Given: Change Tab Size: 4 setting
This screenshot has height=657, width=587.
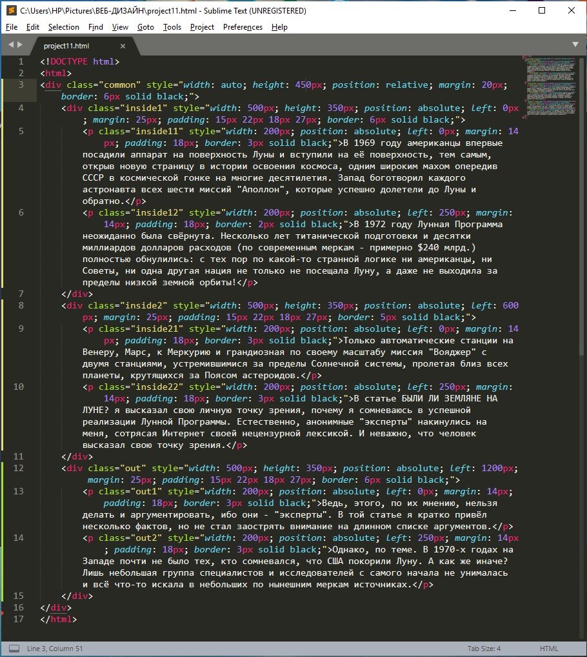Looking at the screenshot, I should (x=484, y=649).
